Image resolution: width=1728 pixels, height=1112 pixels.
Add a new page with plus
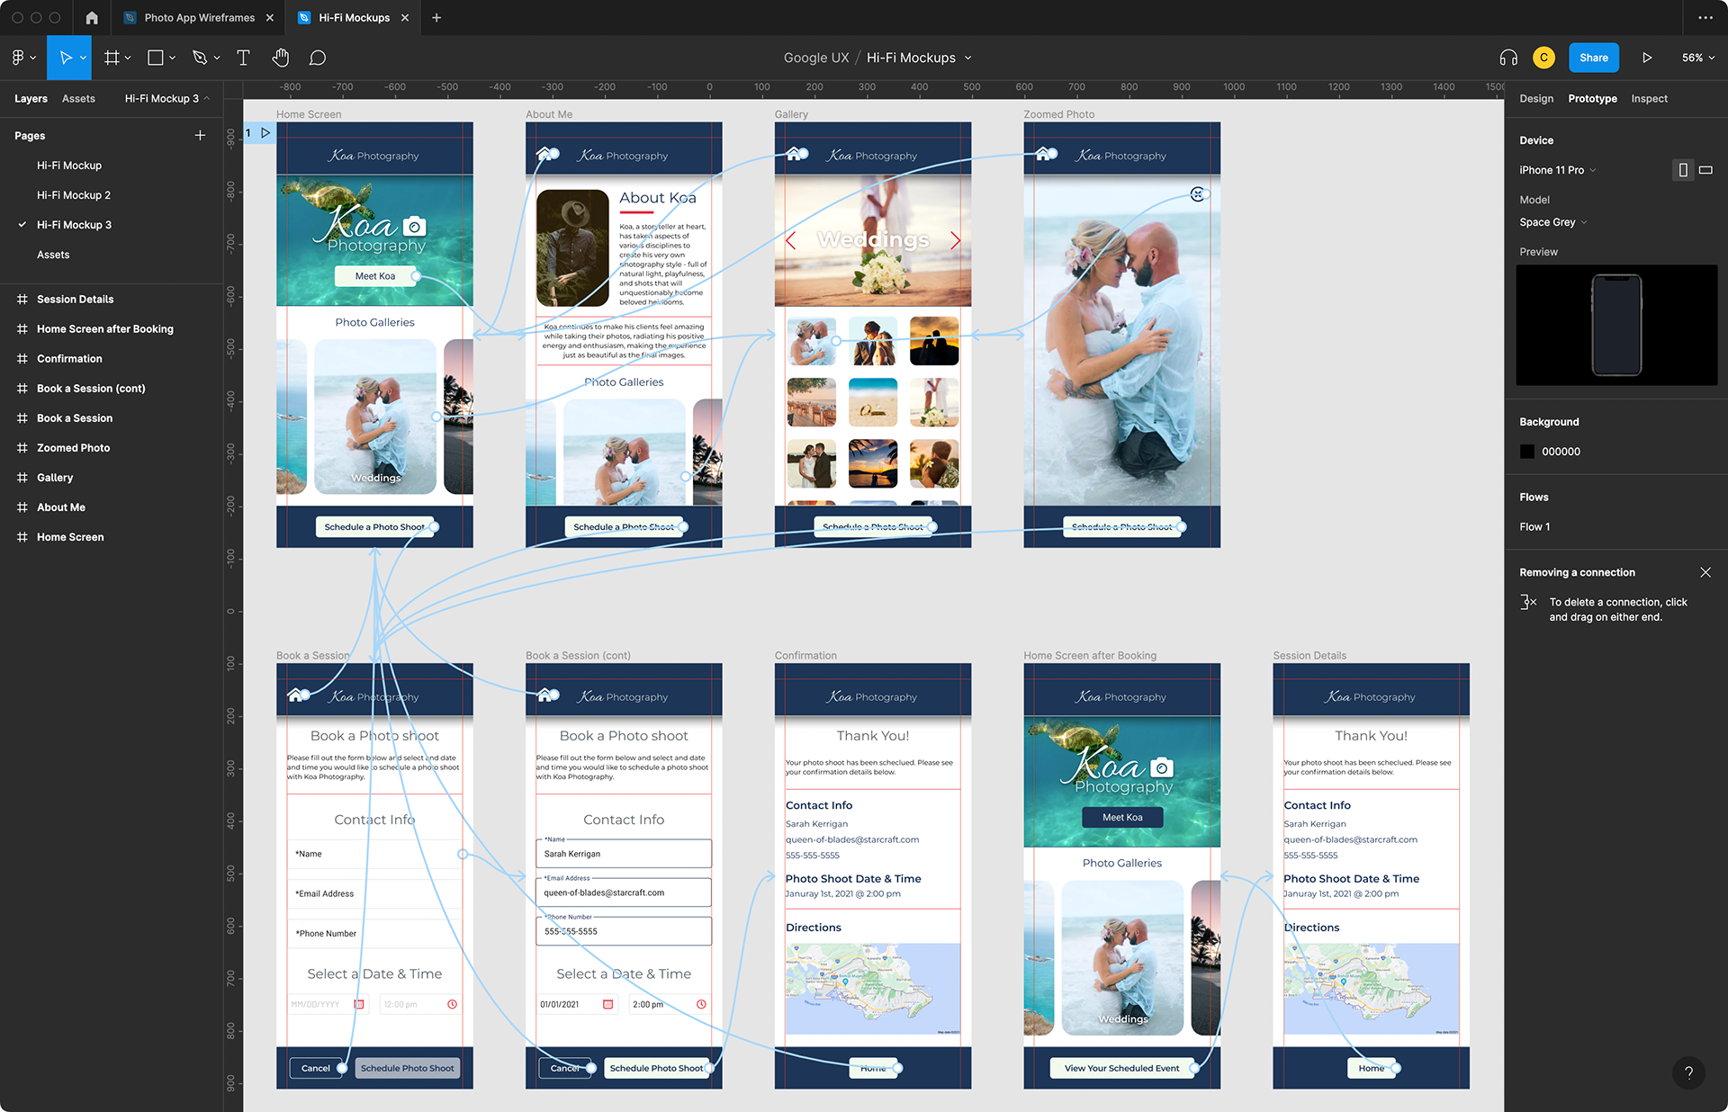click(x=200, y=136)
